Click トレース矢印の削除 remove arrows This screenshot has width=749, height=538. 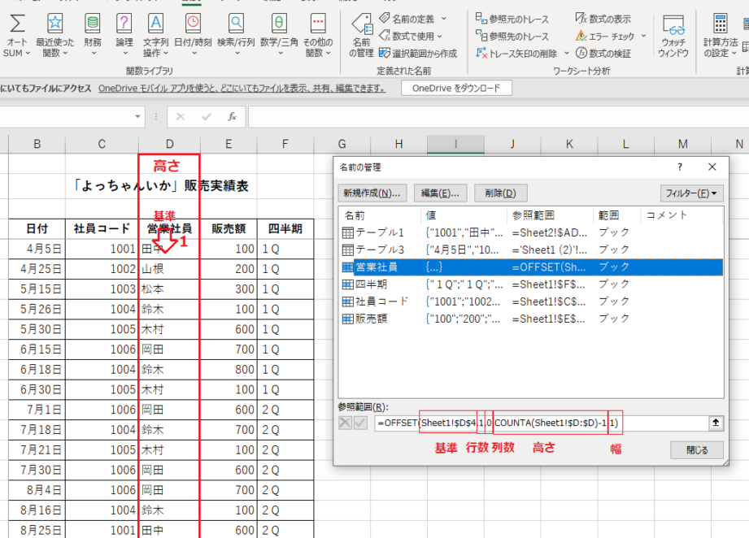517,54
